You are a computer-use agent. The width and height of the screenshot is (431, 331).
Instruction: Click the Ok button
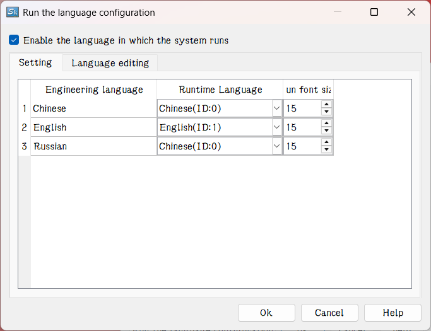click(266, 313)
